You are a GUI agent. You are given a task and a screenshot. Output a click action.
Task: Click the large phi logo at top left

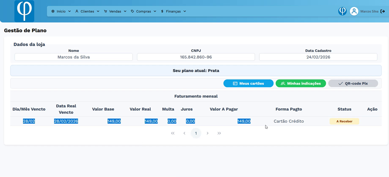24,11
